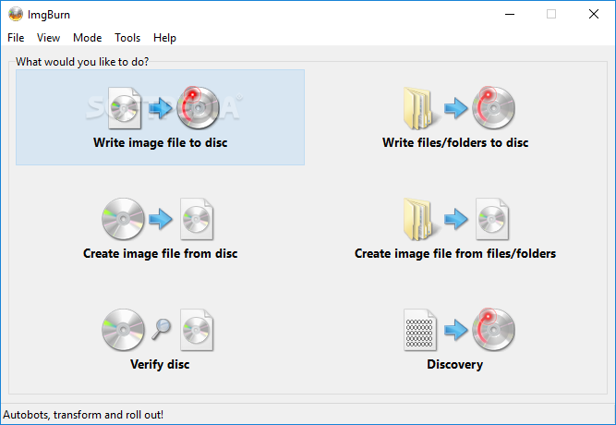
Task: Open Discovery mode burning disc icon
Action: pos(493,330)
